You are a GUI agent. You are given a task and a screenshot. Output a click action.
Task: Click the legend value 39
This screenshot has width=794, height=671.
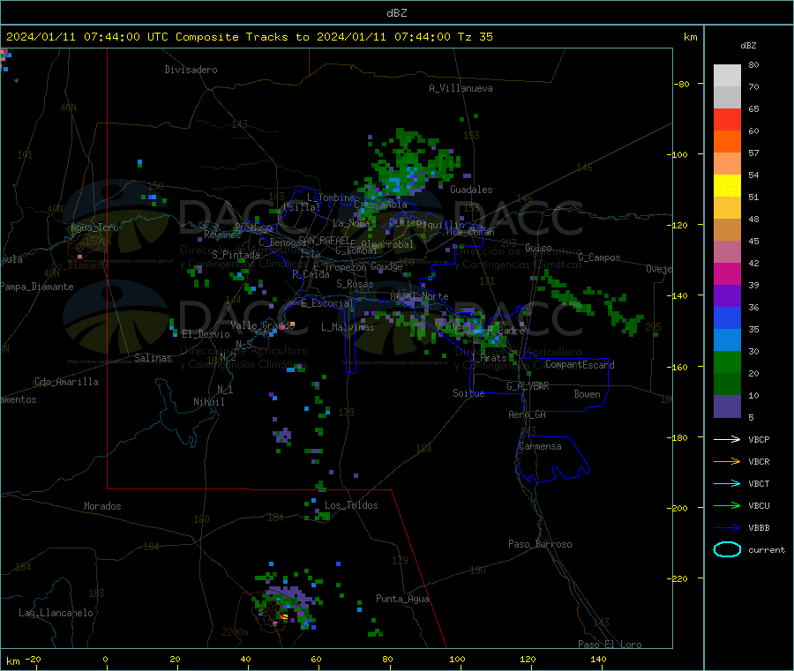click(x=753, y=286)
